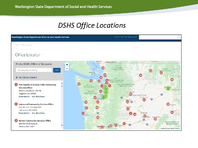Click the magnifier search icon in header

(x=179, y=37)
